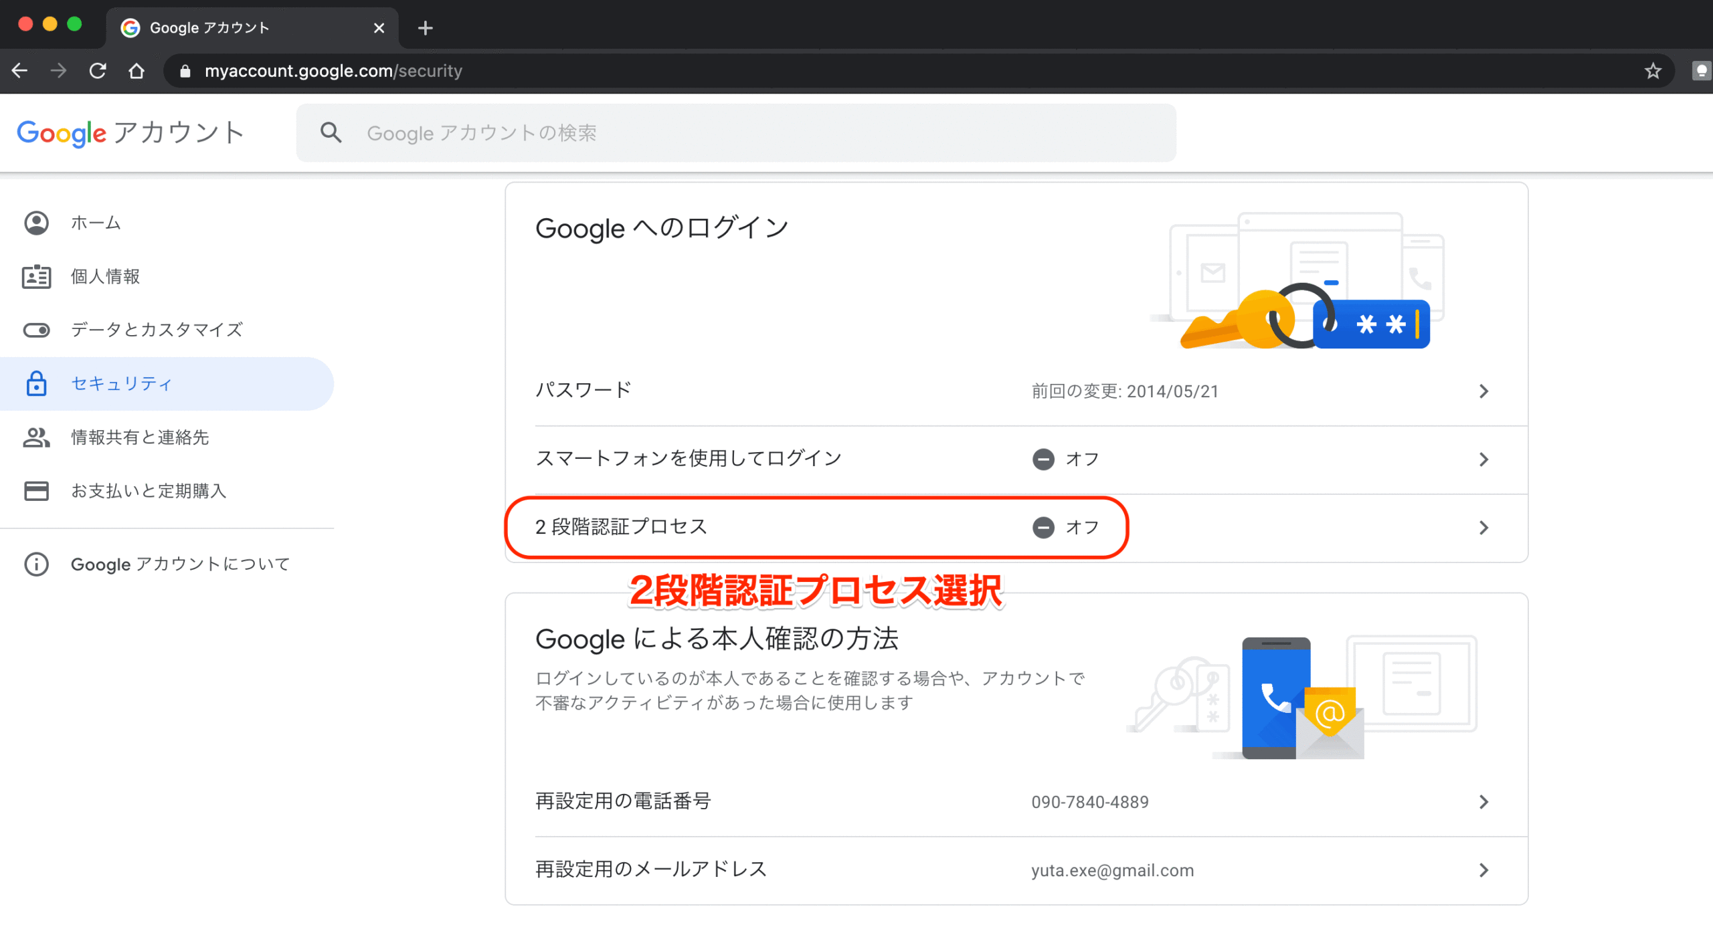Click the magnifier search icon
The width and height of the screenshot is (1713, 925).
coord(331,132)
